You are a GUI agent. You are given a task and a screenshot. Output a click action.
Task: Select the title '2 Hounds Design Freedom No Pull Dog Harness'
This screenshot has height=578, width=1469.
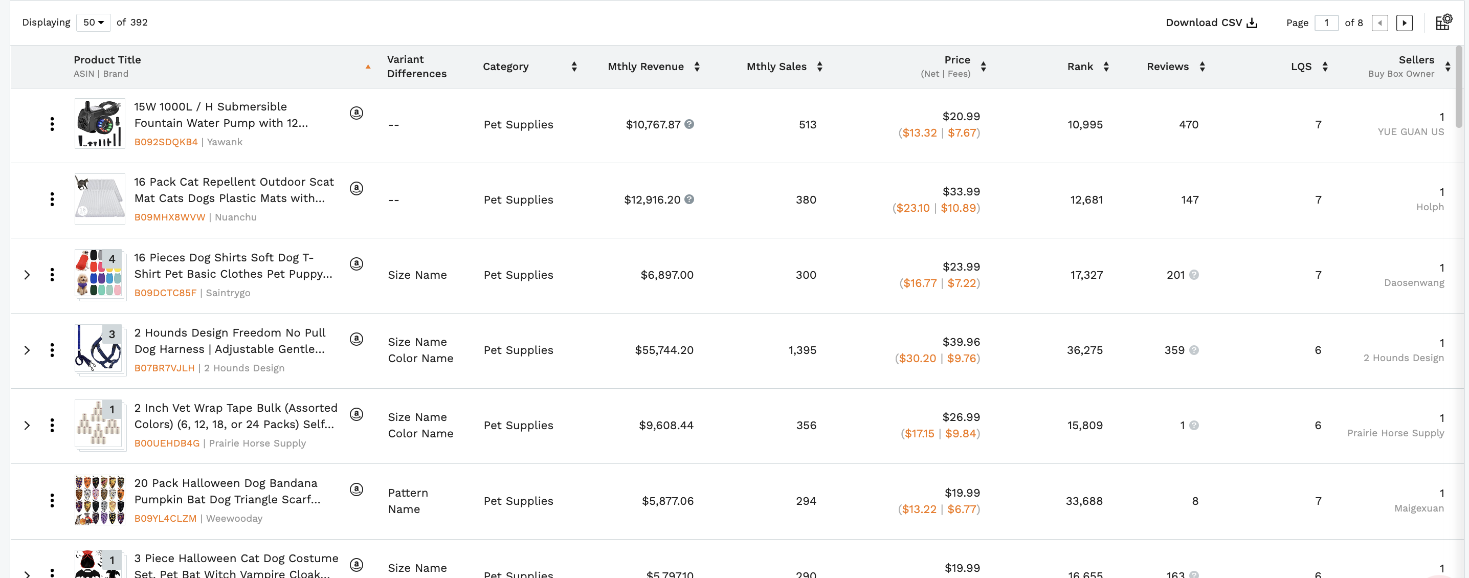coord(230,341)
